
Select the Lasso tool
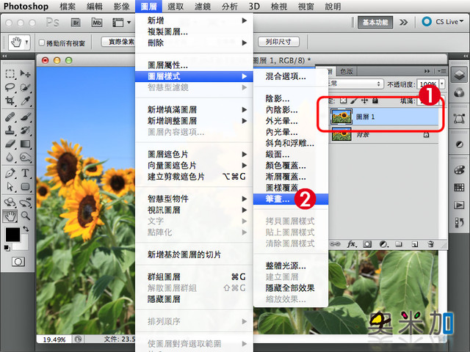coord(10,87)
